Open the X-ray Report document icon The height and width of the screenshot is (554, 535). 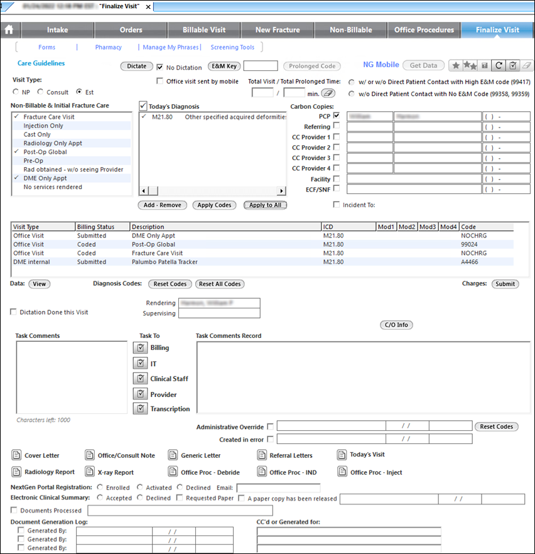click(90, 471)
